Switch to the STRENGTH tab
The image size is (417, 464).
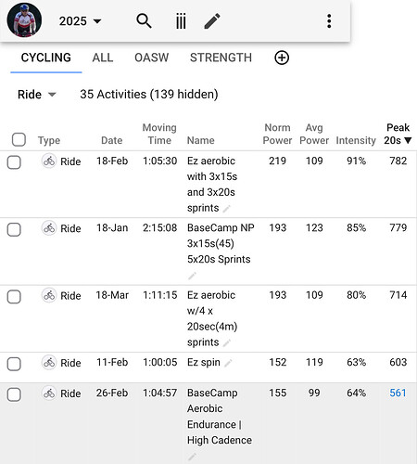tap(221, 58)
